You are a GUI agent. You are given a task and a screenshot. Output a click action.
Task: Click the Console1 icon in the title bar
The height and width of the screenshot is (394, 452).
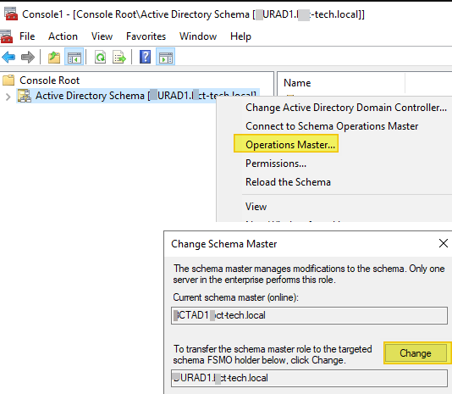(11, 14)
